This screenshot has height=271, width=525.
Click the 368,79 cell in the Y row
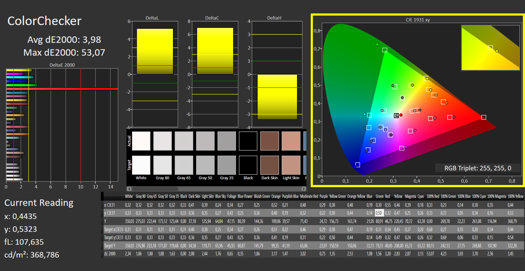(x=512, y=221)
